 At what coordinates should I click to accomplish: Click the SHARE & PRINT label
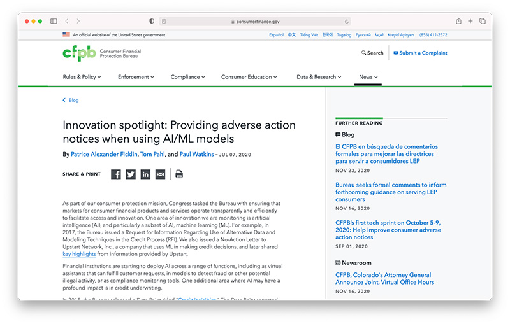82,174
